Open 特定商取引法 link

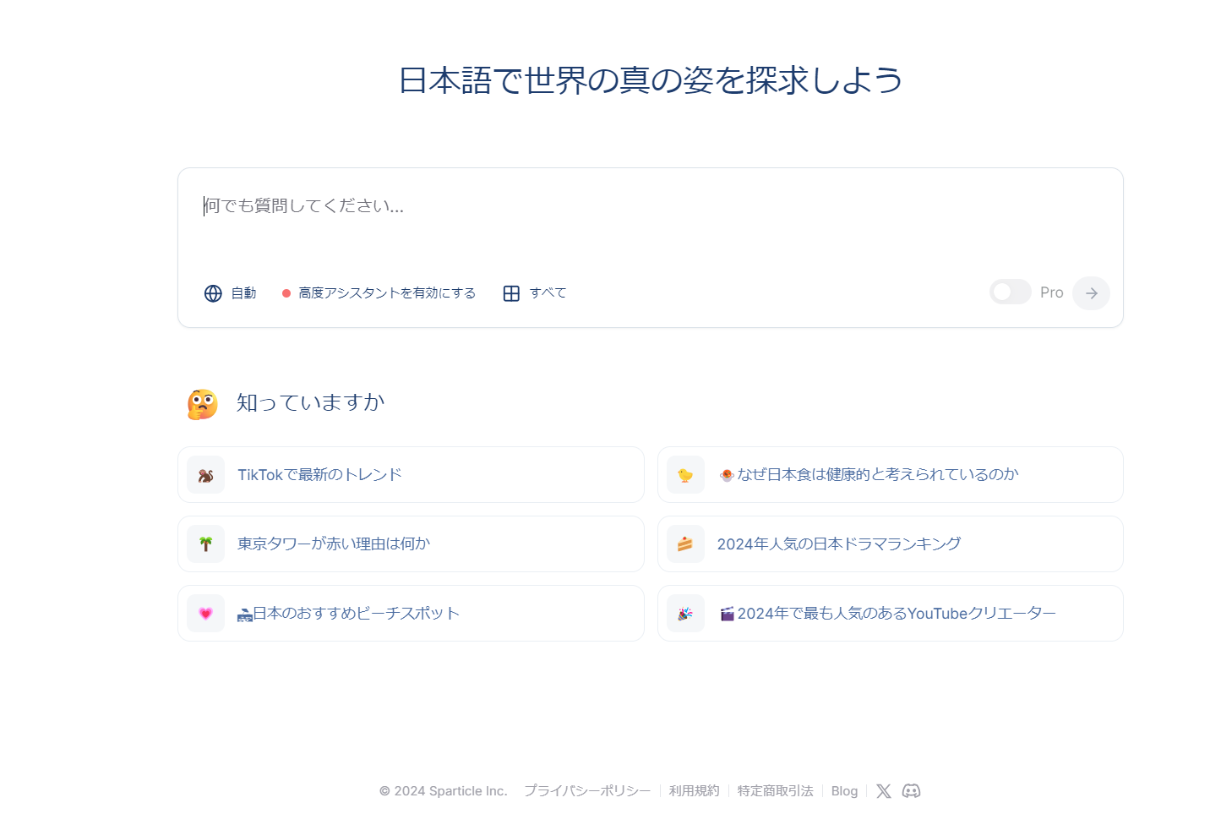774,791
